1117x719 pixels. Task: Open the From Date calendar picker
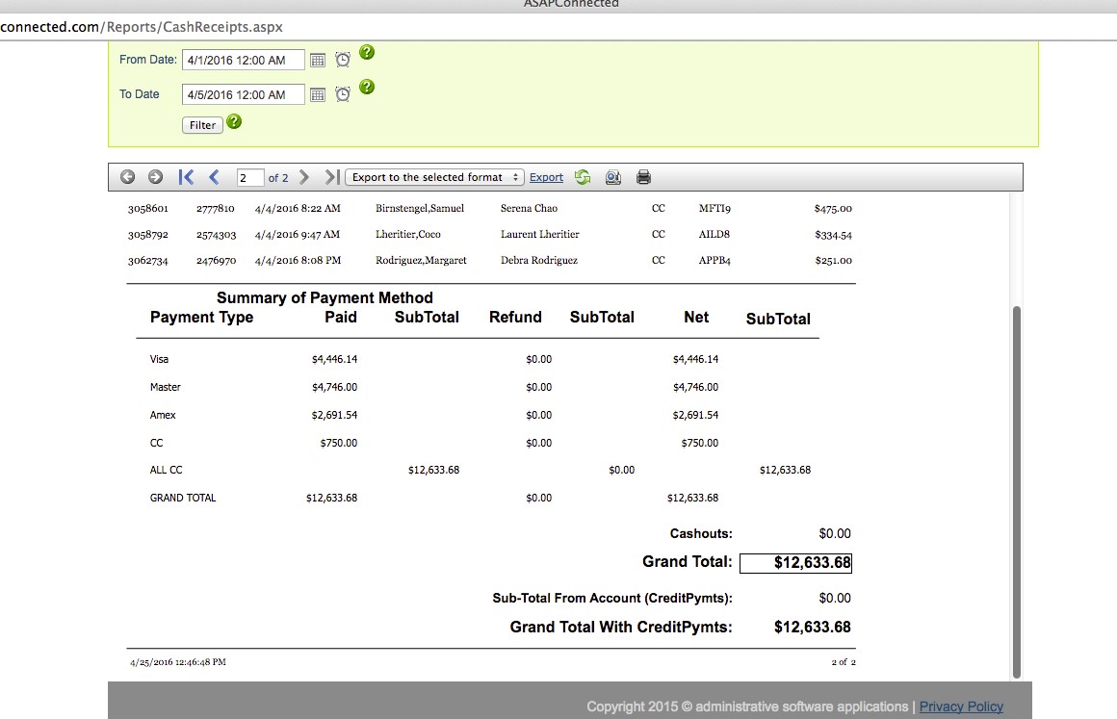tap(318, 61)
